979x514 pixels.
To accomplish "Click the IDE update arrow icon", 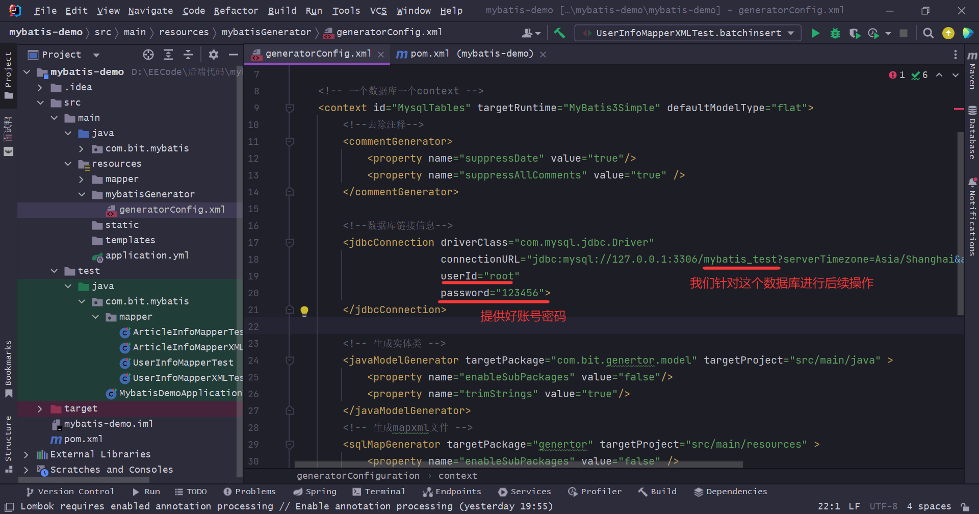I will coord(948,33).
